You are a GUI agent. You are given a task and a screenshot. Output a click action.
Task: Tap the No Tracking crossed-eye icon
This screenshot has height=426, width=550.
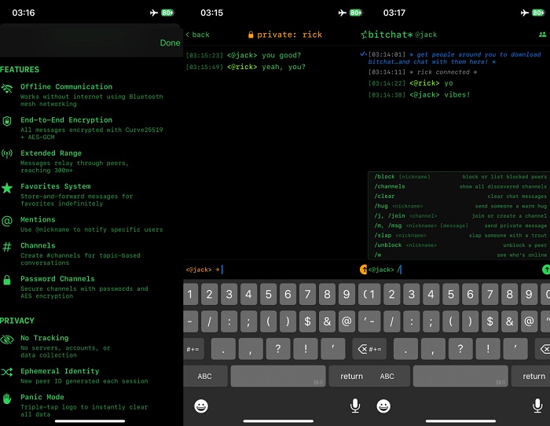7,340
